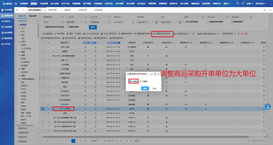273x145 pixels.
Task: Open the page size dropdown showing 20
Action: click(128, 140)
